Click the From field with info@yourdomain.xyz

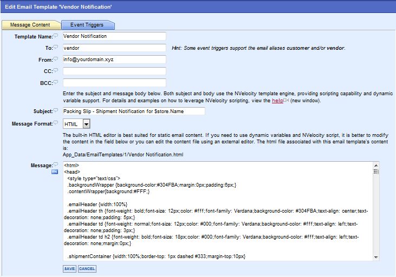pos(114,60)
